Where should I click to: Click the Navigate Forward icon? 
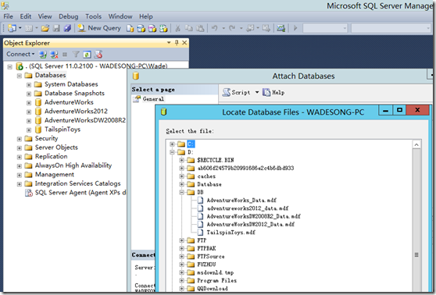[266, 28]
